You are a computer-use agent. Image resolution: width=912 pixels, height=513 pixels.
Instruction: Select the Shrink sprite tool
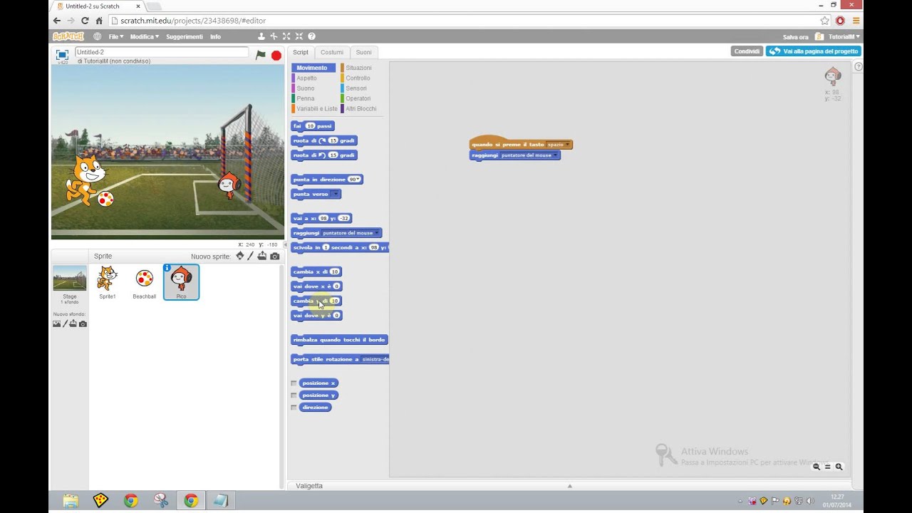click(x=299, y=36)
